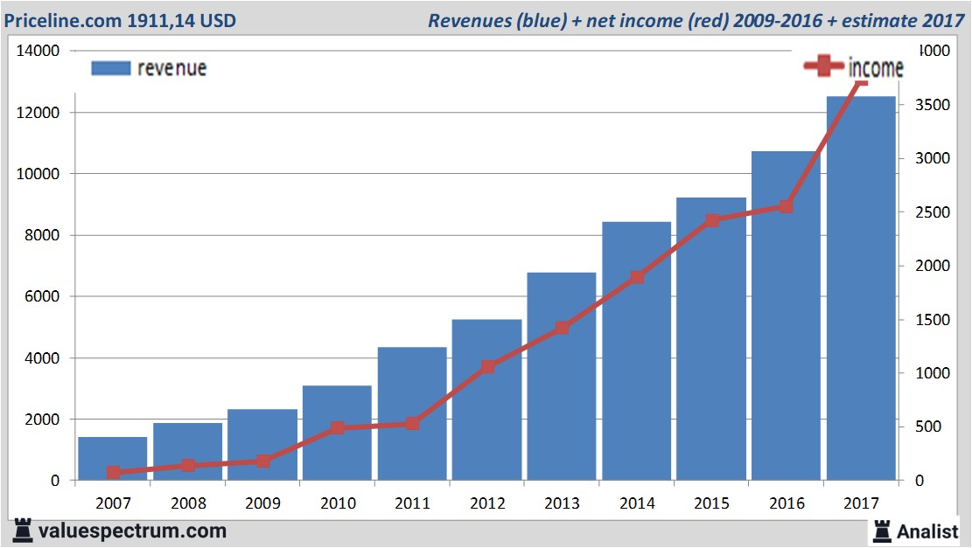Select the 2009 revenue bar
Screen dimensions: 972x548
[262, 445]
